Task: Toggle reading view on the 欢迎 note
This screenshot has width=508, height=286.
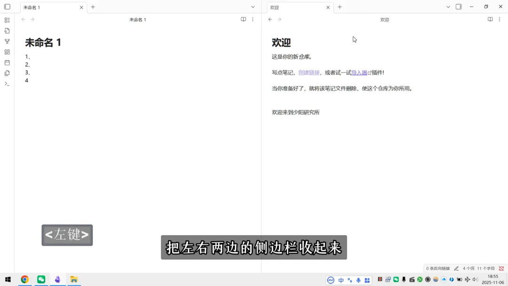Action: click(490, 19)
